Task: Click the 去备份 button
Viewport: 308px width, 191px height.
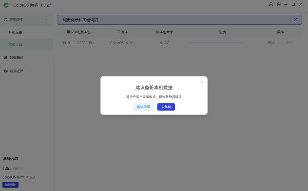Action: (166, 107)
